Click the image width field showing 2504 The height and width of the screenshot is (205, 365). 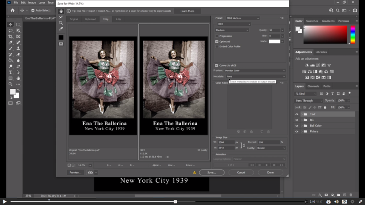click(226, 142)
